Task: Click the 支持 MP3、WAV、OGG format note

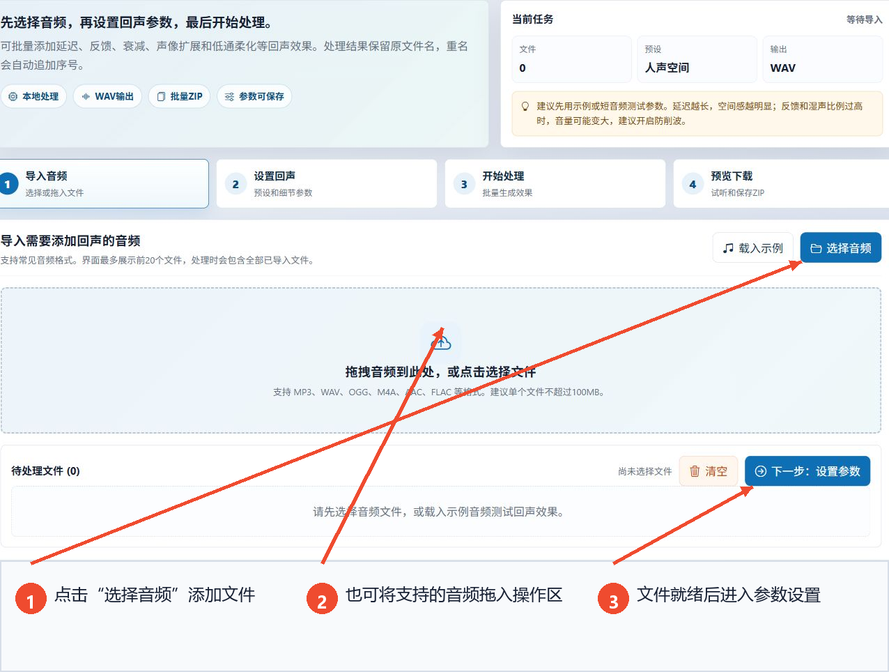Action: 440,392
